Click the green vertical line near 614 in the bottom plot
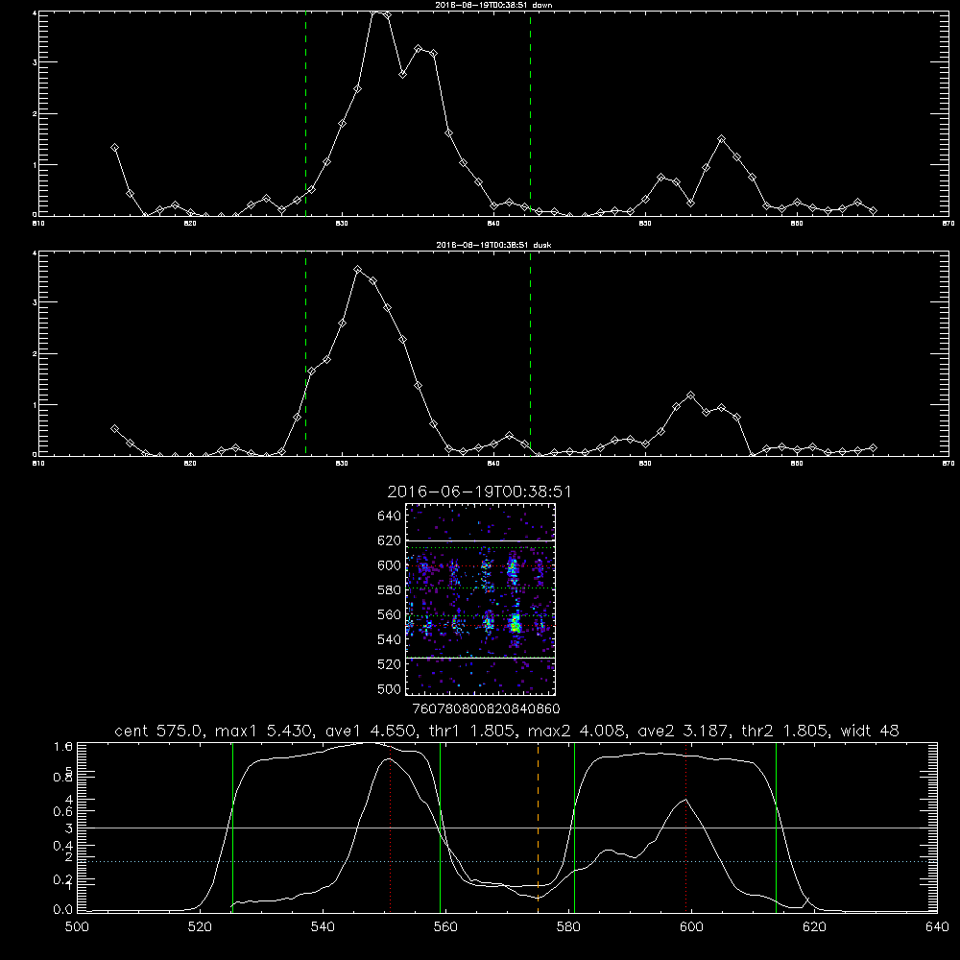 coord(776,827)
